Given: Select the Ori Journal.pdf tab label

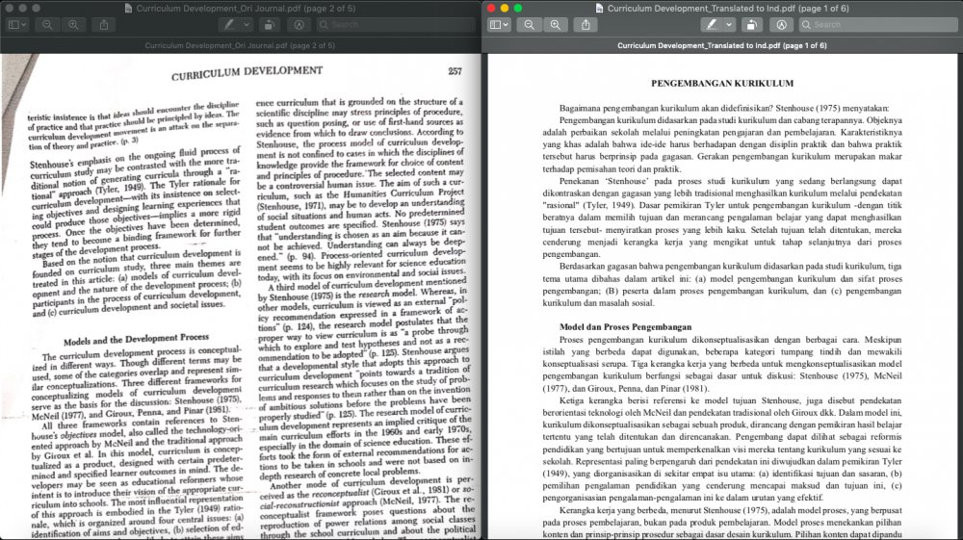Looking at the screenshot, I should (240, 45).
